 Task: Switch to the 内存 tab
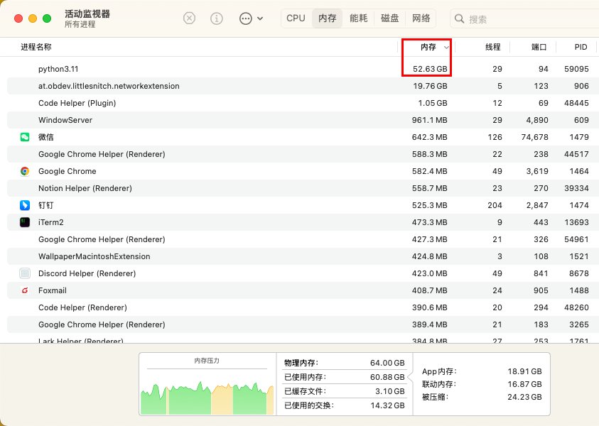tap(328, 18)
